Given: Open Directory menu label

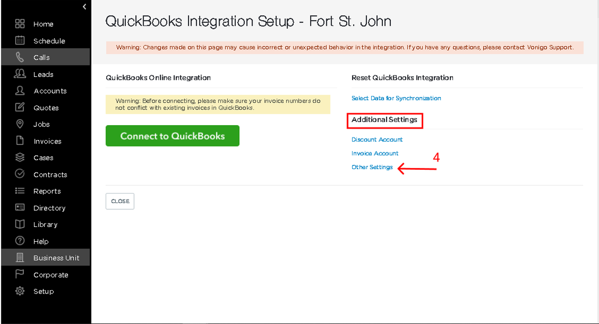Looking at the screenshot, I should 50,208.
